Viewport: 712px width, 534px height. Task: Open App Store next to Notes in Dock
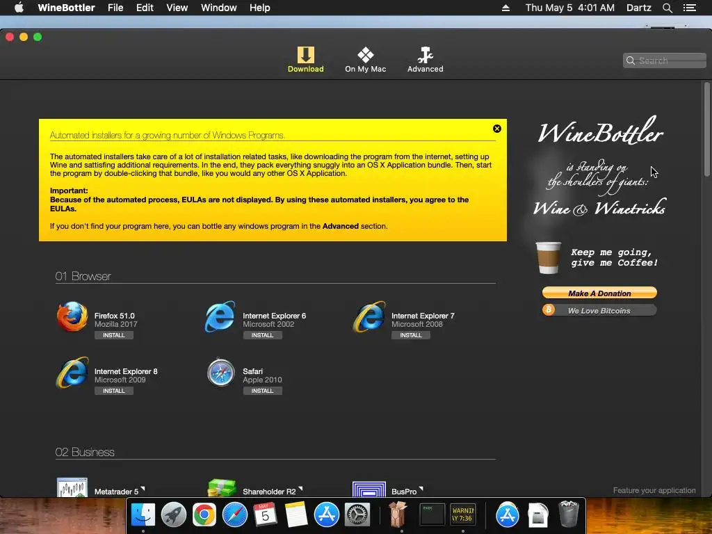pyautogui.click(x=327, y=515)
